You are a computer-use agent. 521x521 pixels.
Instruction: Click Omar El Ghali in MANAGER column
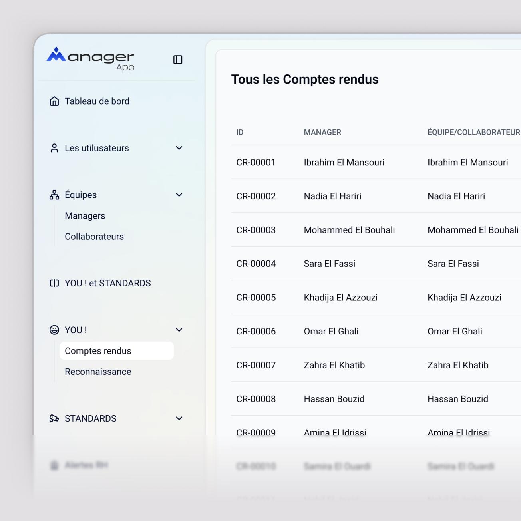pyautogui.click(x=331, y=331)
